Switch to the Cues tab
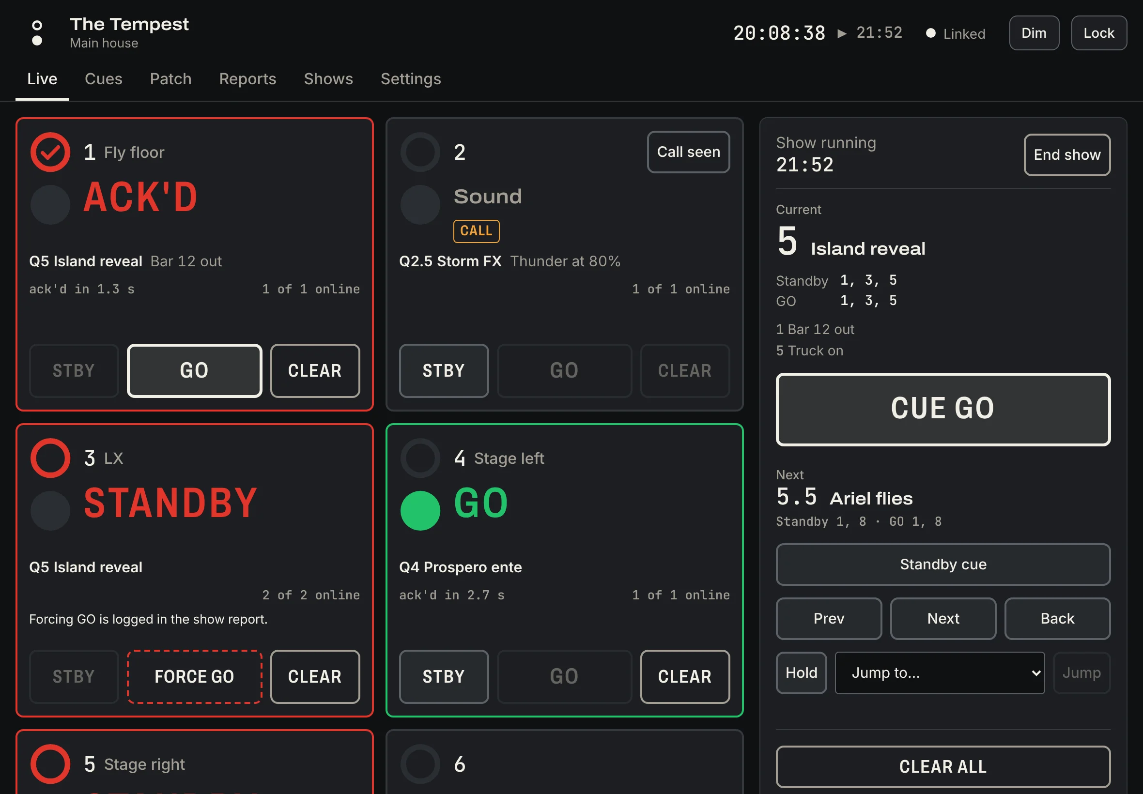This screenshot has width=1143, height=794. click(104, 78)
